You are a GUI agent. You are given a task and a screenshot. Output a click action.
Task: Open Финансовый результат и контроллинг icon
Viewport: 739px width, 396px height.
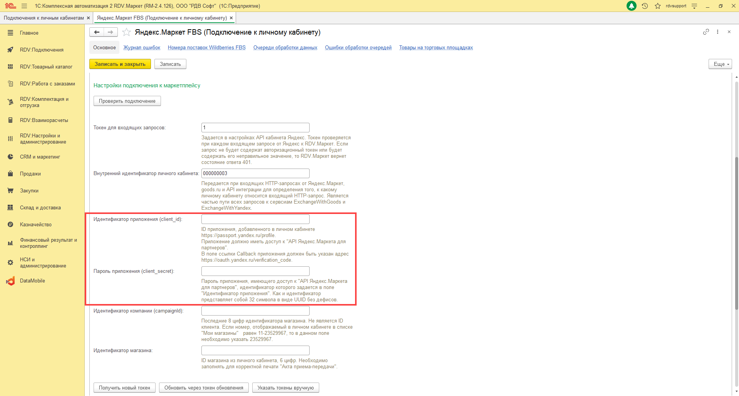point(10,243)
